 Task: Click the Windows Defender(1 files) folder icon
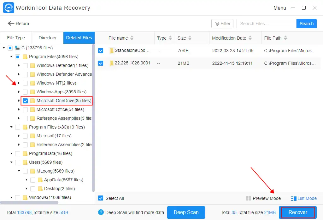click(x=32, y=65)
